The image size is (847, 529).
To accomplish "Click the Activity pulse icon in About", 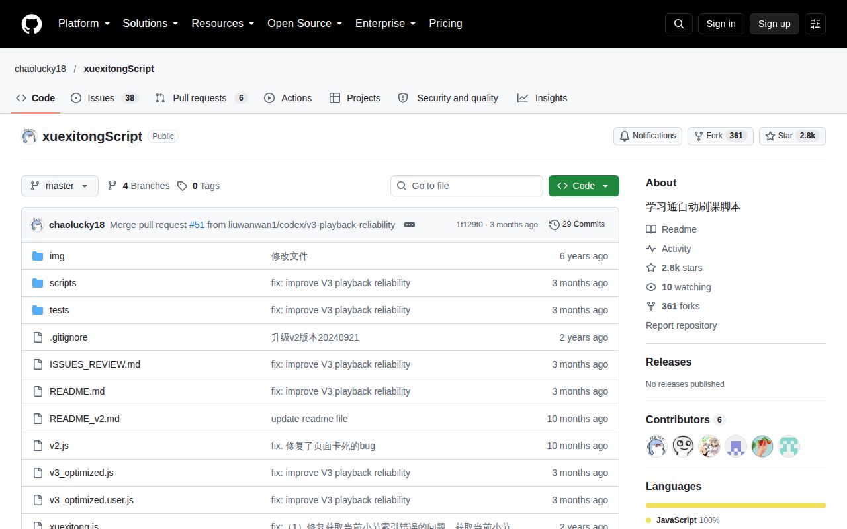I will [x=651, y=249].
